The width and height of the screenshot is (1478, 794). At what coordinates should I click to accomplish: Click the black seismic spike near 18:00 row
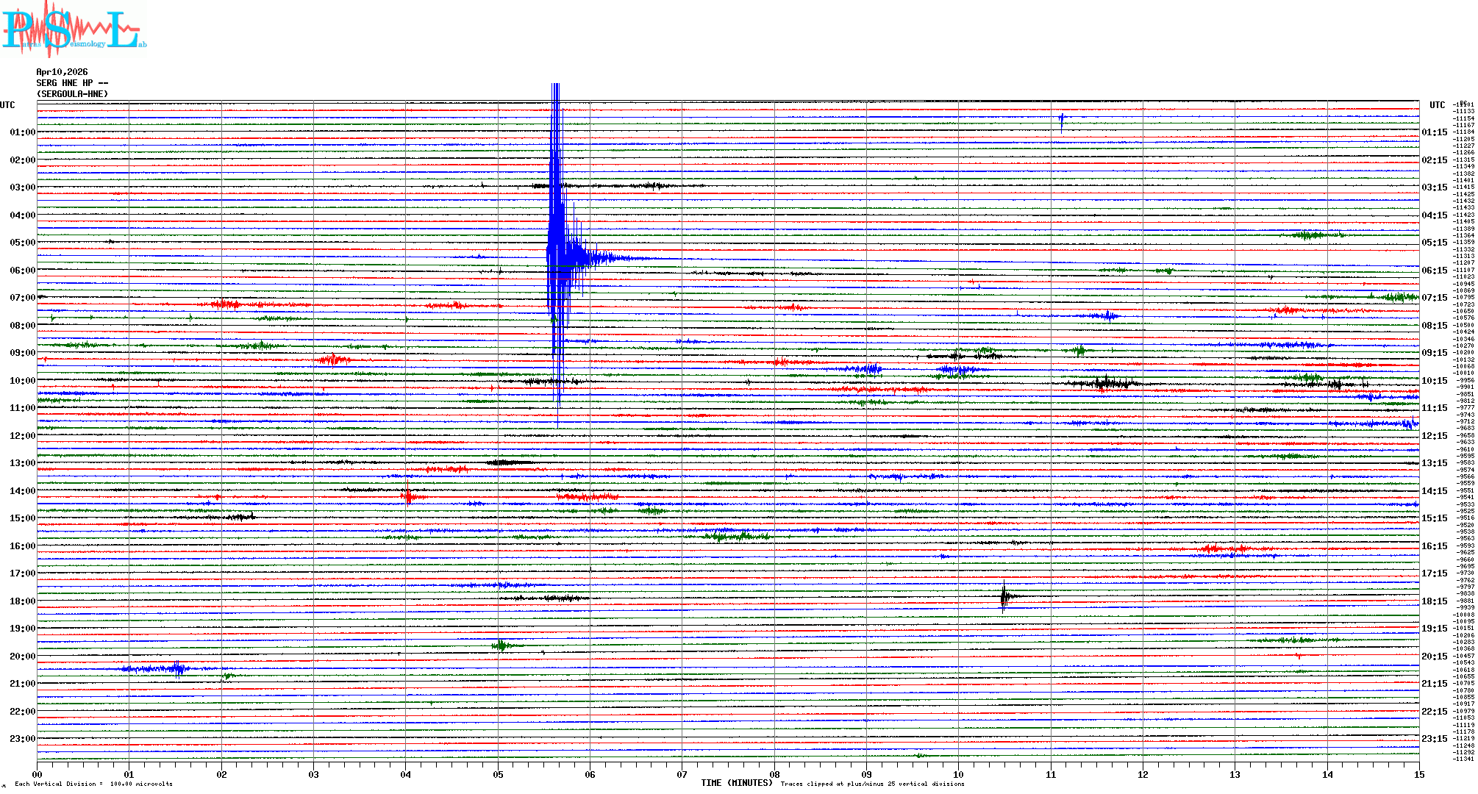[x=1004, y=596]
